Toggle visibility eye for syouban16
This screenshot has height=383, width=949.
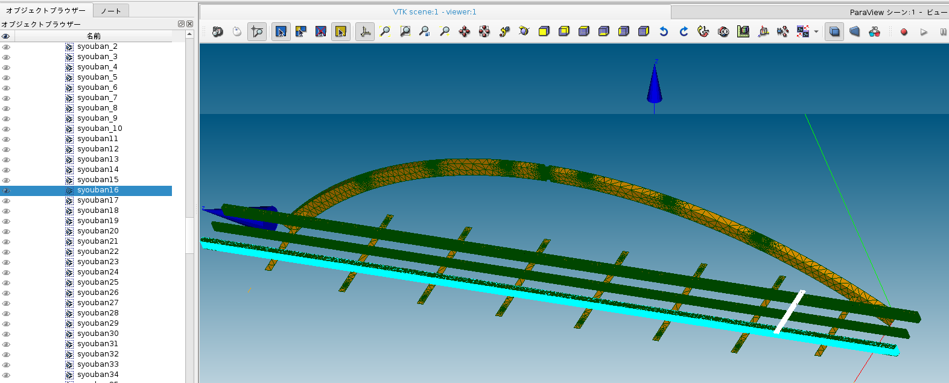[x=6, y=191]
